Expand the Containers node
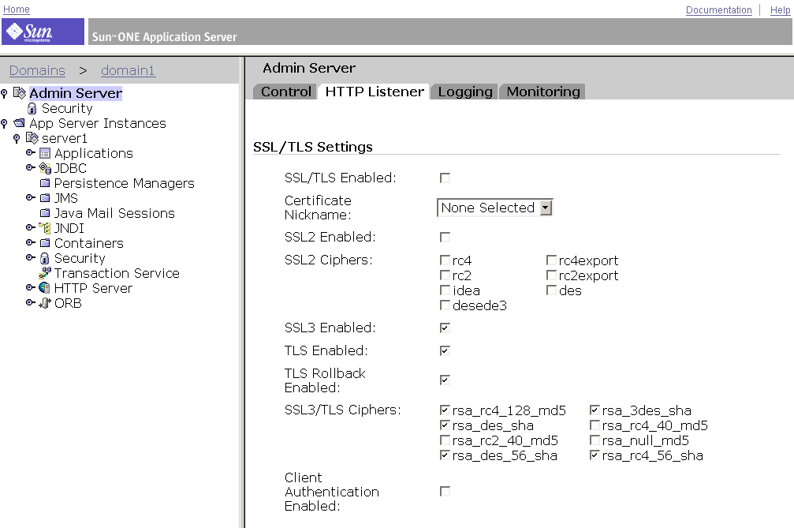Viewport: 794px width, 528px height. 31,243
